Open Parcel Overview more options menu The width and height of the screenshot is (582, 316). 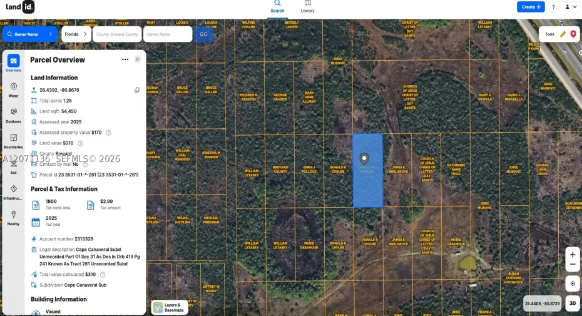pyautogui.click(x=125, y=59)
